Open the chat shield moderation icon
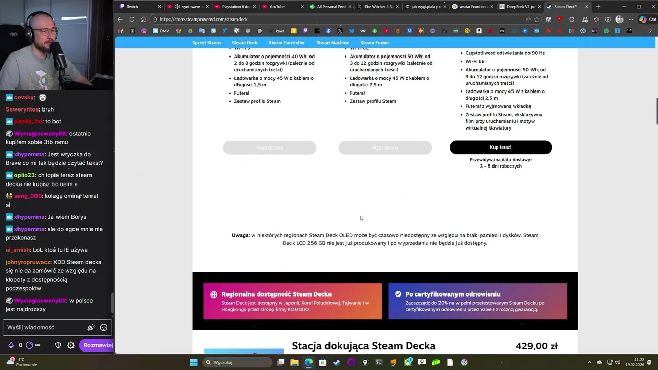Viewport: 658px width, 370px height. (58, 345)
